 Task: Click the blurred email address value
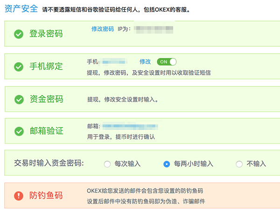[x=130, y=126]
